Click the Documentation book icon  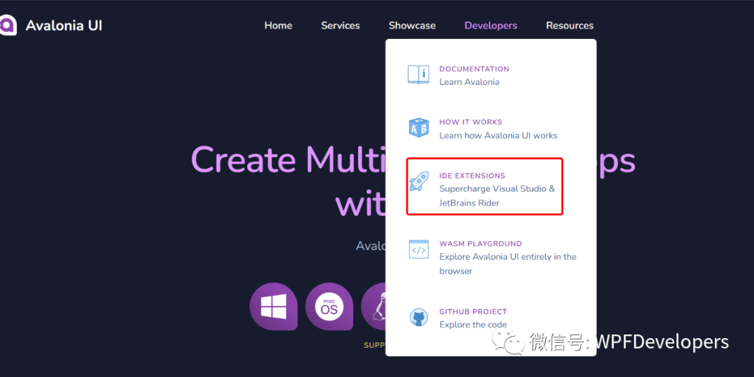tap(418, 75)
